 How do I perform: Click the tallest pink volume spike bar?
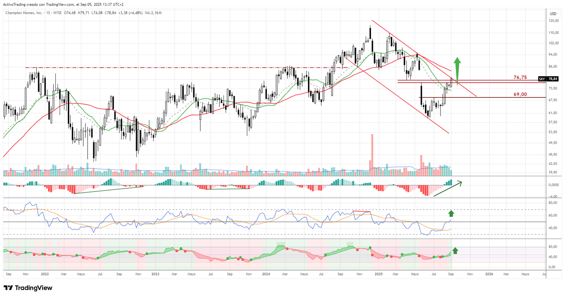pos(372,152)
